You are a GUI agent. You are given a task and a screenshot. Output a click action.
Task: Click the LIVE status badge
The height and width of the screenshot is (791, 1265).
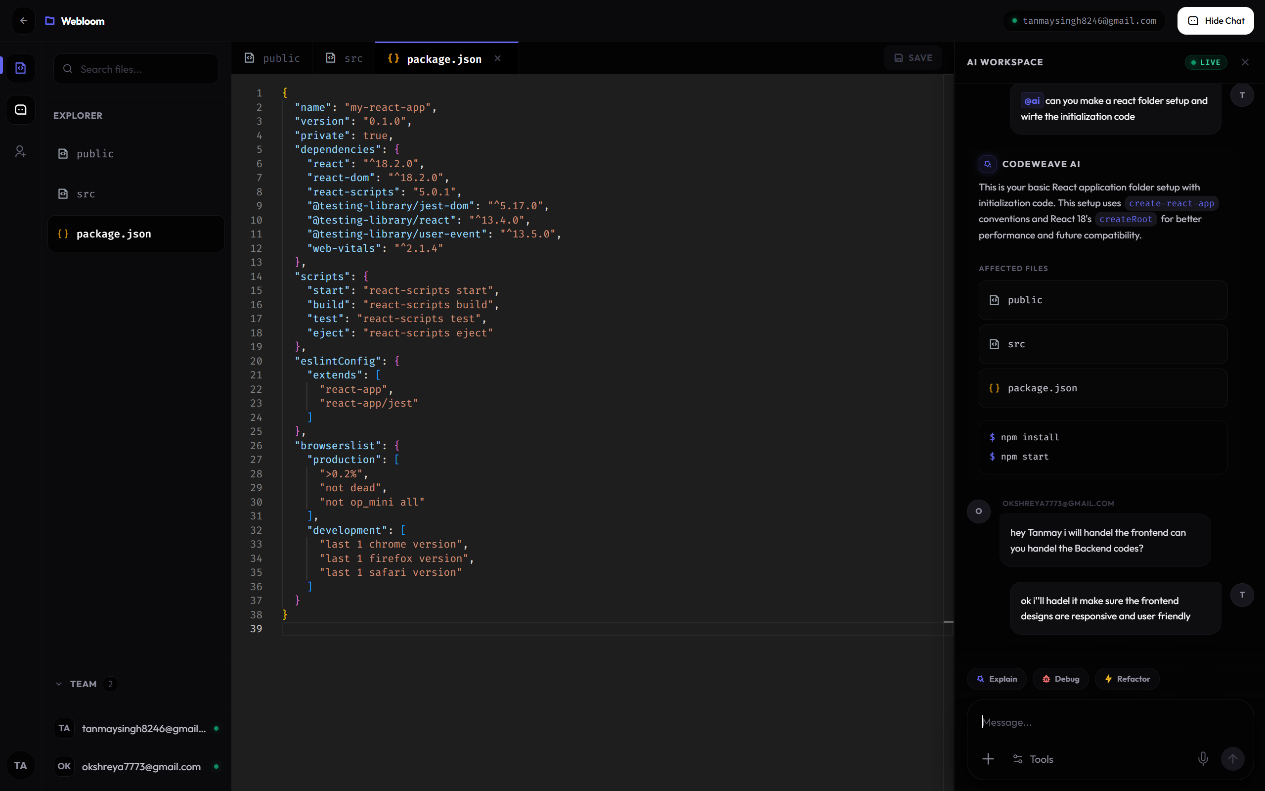click(x=1205, y=62)
